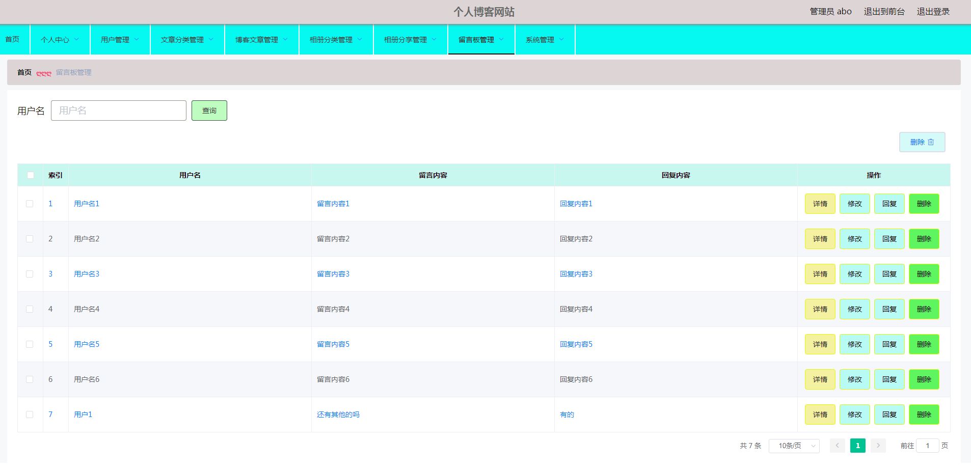Click green 删除 for row 用户名2
The height and width of the screenshot is (469, 971).
(924, 239)
